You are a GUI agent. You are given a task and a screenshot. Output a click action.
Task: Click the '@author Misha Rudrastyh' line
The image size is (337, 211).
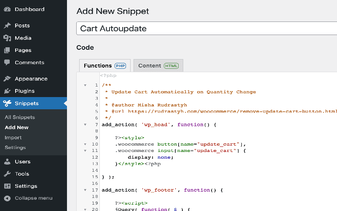pyautogui.click(x=149, y=105)
